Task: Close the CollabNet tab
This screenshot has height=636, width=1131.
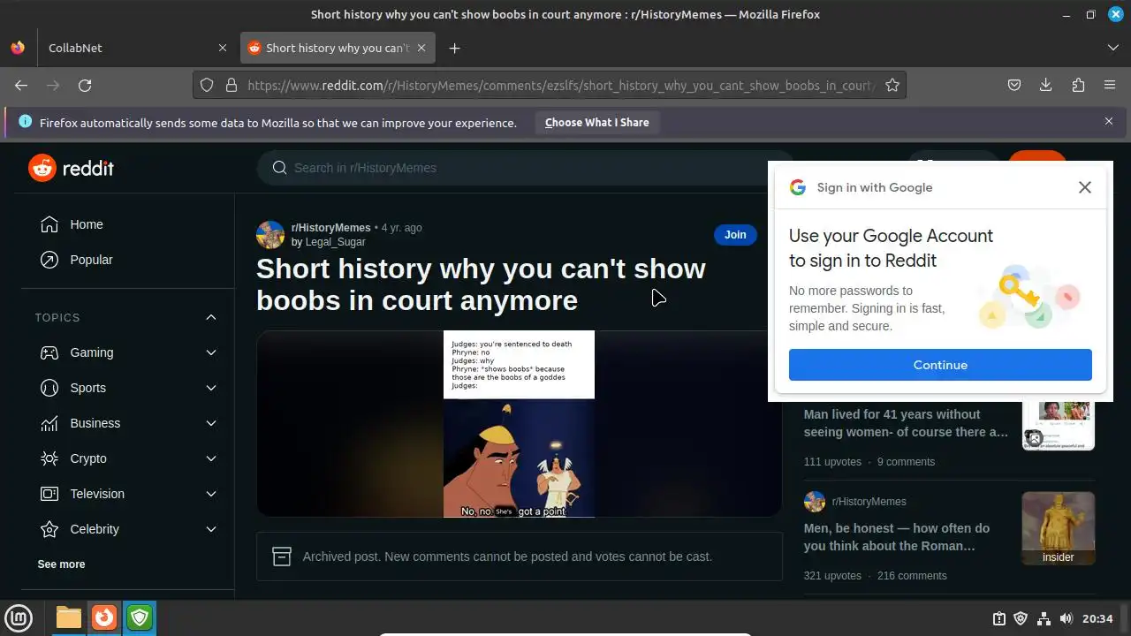Action: [x=222, y=48]
